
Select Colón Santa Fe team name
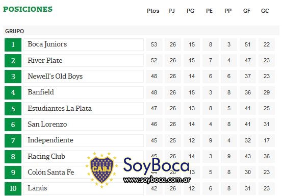50,172
